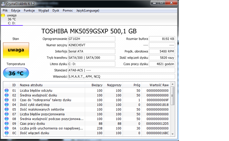The image size is (229, 141).
Task: Select row Średnia wydajność dysku
Action: (87, 95)
